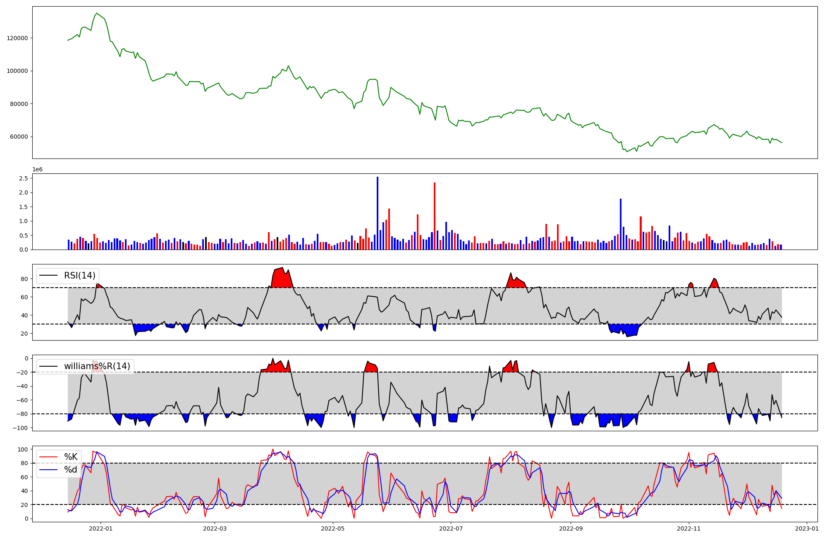Click the blue line sample beside %d
The image size is (827, 538).
[48, 470]
